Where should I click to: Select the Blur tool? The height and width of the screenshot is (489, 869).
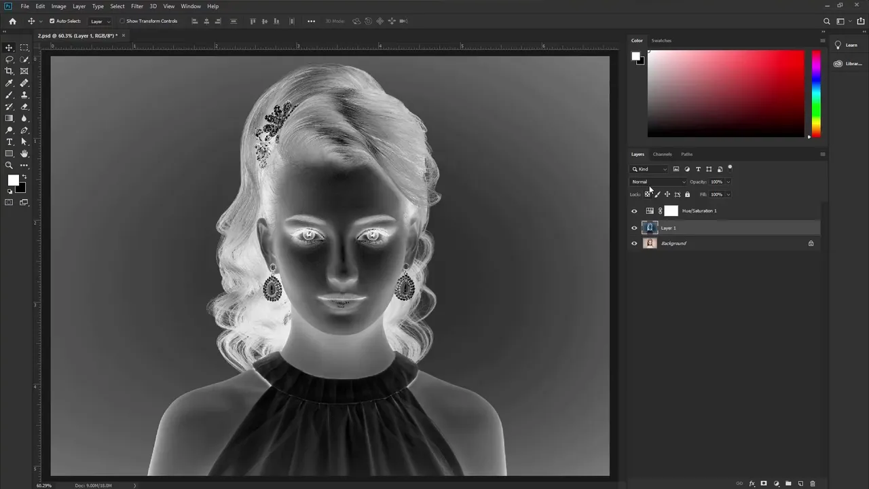point(24,118)
